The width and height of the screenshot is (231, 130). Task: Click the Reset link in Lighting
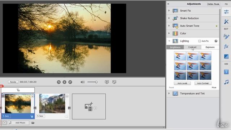(171, 87)
